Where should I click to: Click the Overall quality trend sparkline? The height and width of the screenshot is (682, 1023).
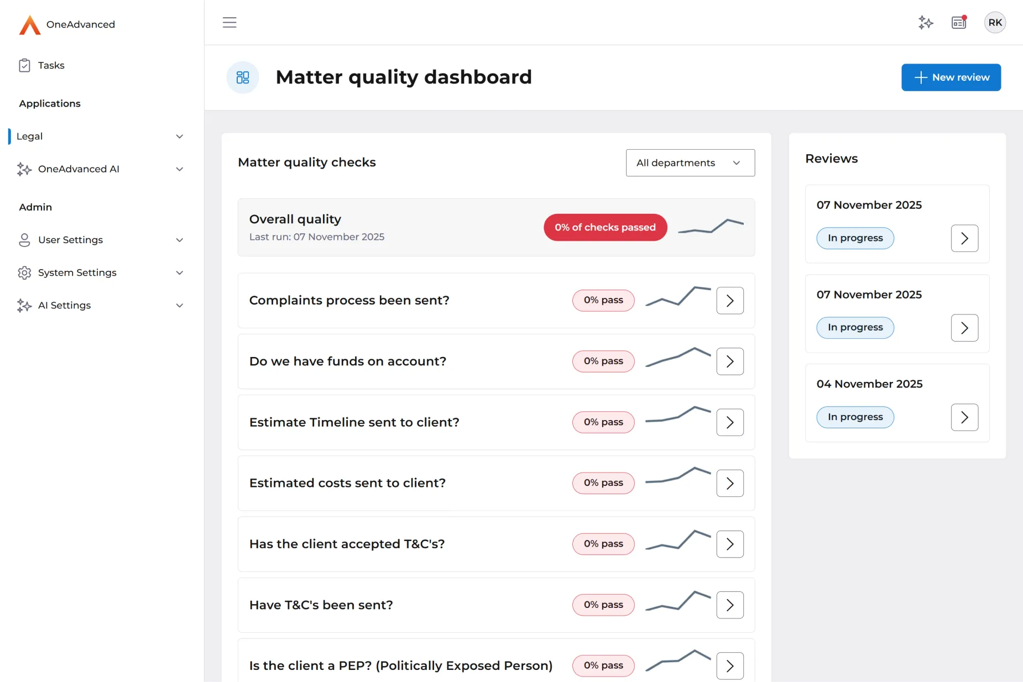[711, 226]
